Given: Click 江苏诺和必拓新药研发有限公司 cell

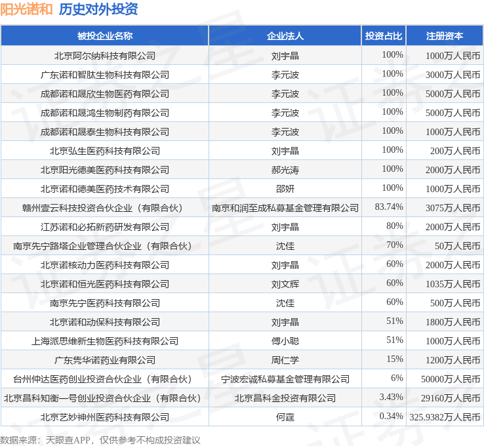Looking at the screenshot, I should 105,227.
